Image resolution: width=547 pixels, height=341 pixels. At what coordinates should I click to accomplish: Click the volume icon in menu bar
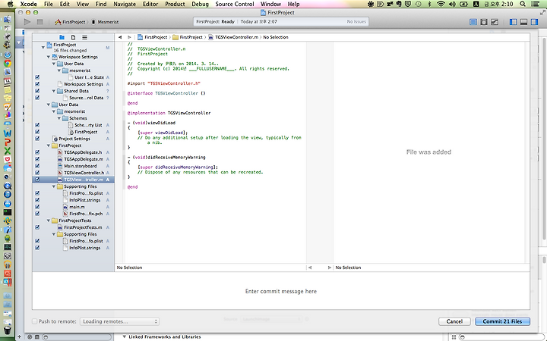coord(453,5)
